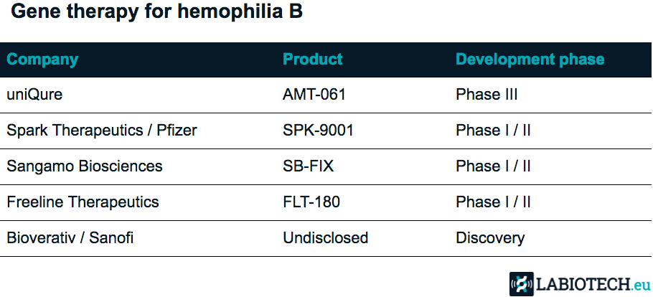The image size is (653, 297).
Task: Click the LABIOTECH.eu brand text
Action: point(593,285)
